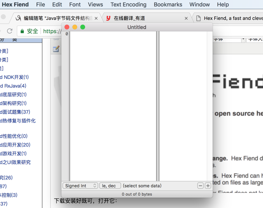Open the UI效果研究 category link
Image resolution: width=263 pixels, height=208 pixels.
point(15,162)
